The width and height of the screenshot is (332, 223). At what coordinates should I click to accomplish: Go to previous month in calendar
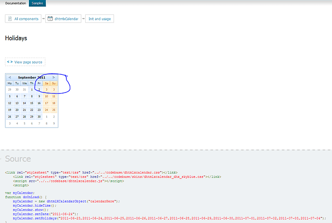coord(10,77)
